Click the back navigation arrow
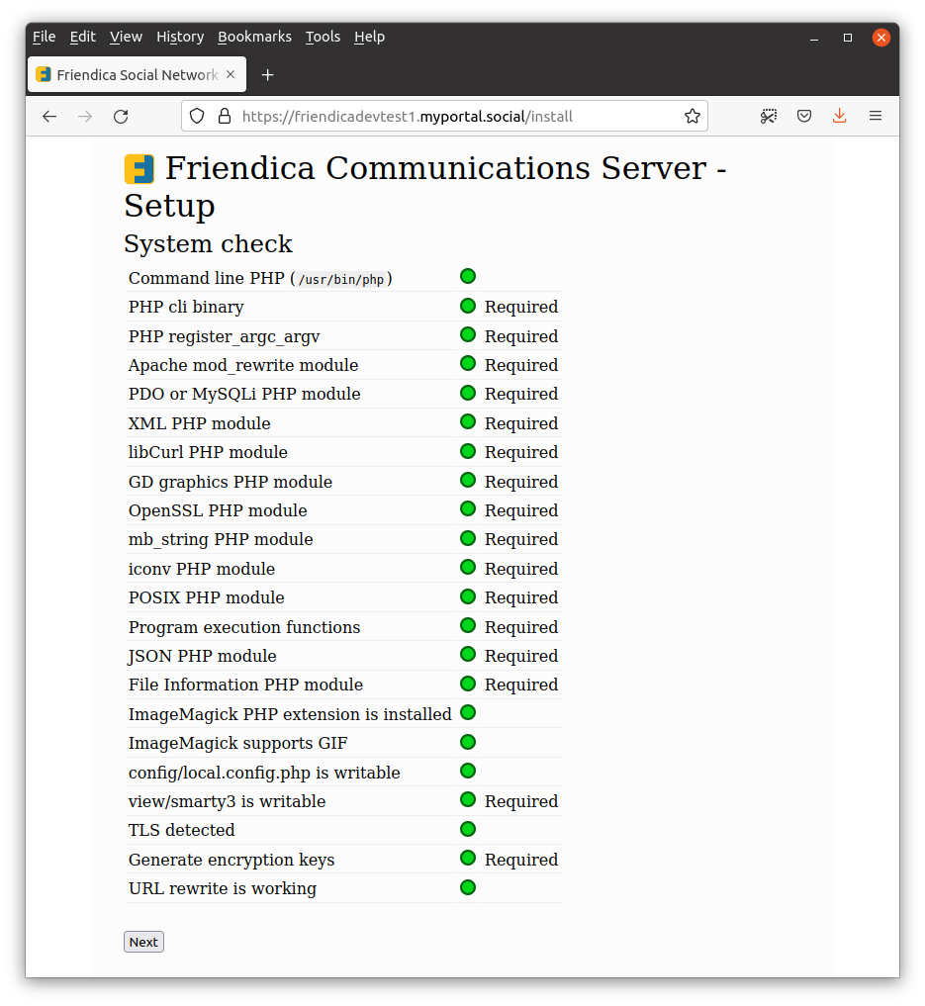The width and height of the screenshot is (925, 1006). [x=49, y=116]
